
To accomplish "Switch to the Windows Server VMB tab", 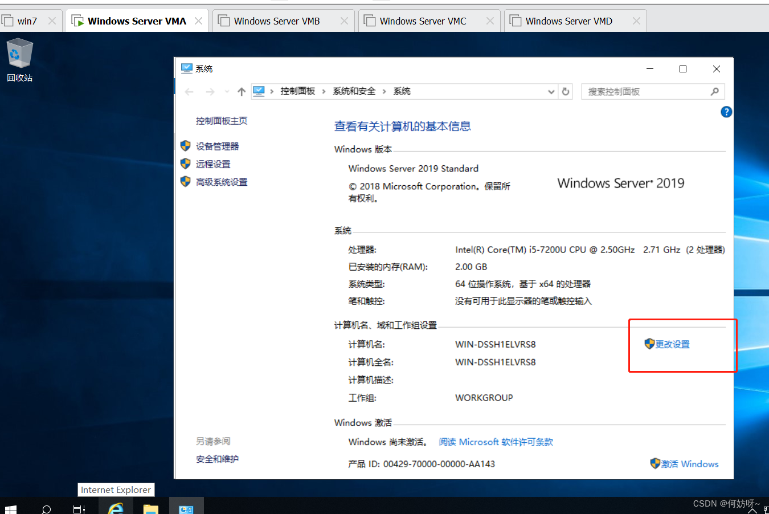I will pyautogui.click(x=277, y=21).
